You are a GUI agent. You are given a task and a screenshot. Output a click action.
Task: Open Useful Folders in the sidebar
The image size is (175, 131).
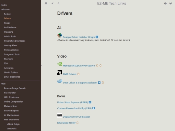pyautogui.click(x=11, y=72)
